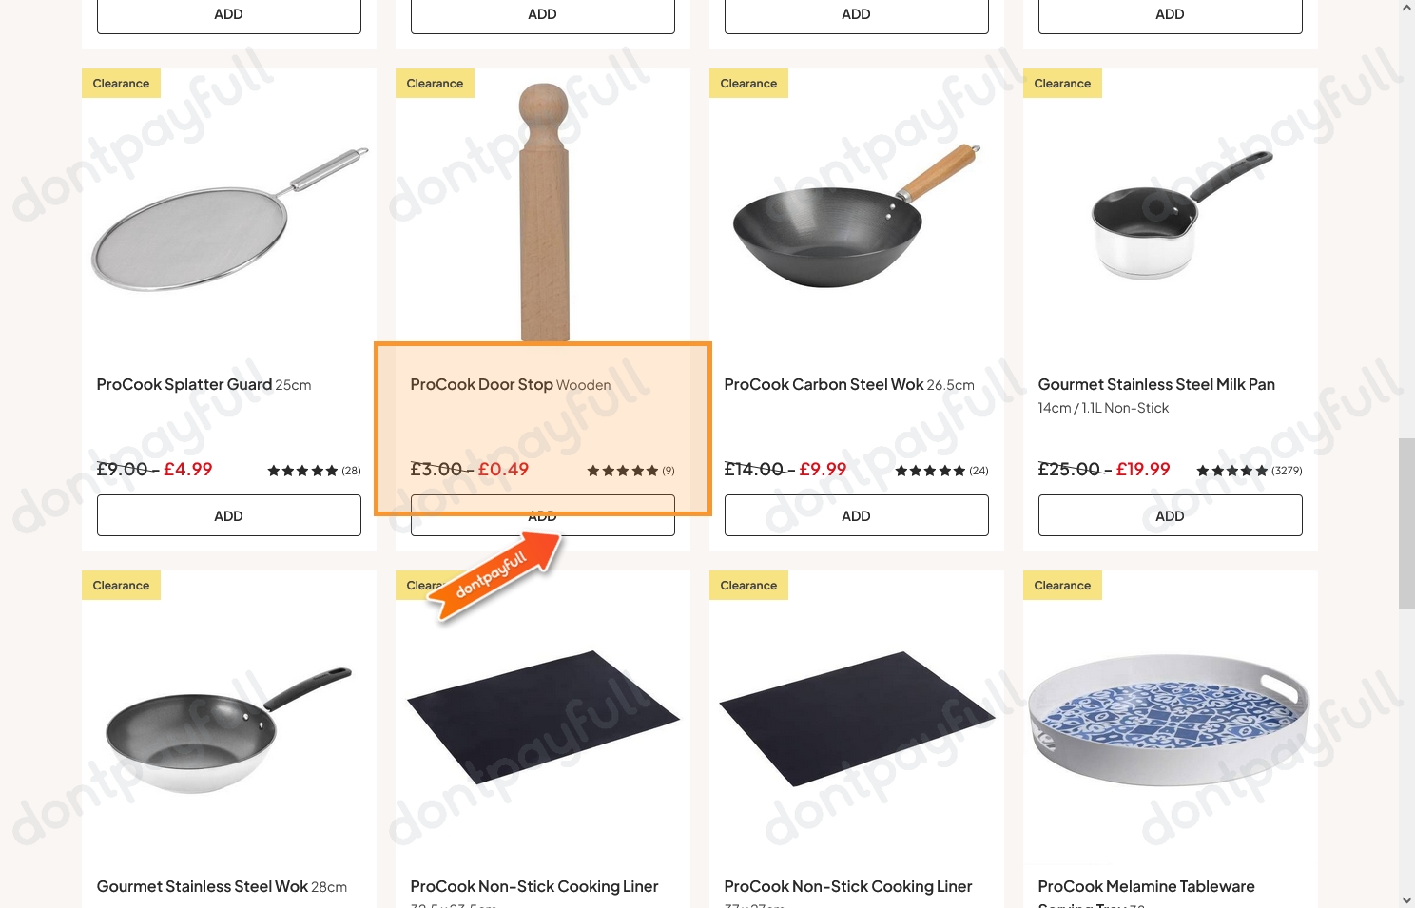
Task: Click the star rating of Carbon Steel Wok
Action: [930, 471]
